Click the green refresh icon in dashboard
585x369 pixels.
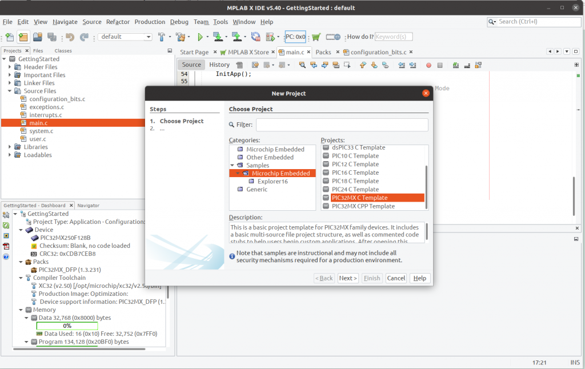(6, 226)
